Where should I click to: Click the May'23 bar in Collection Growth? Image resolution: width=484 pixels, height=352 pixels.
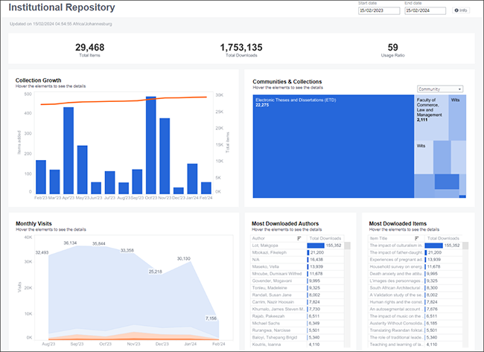tap(82, 170)
